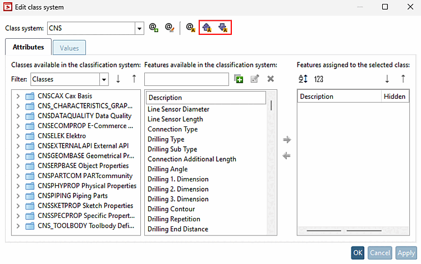421x264 pixels.
Task: Expand the CNSEXTERNALAPI External API node
Action: 18,146
